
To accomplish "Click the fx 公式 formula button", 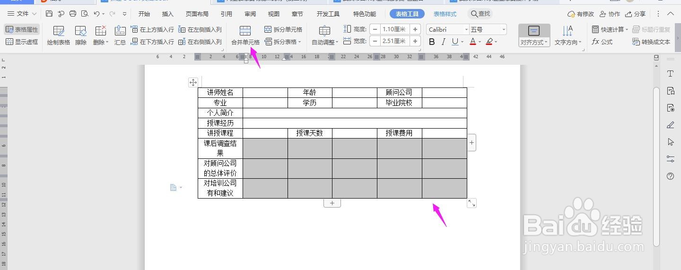I will pyautogui.click(x=602, y=42).
